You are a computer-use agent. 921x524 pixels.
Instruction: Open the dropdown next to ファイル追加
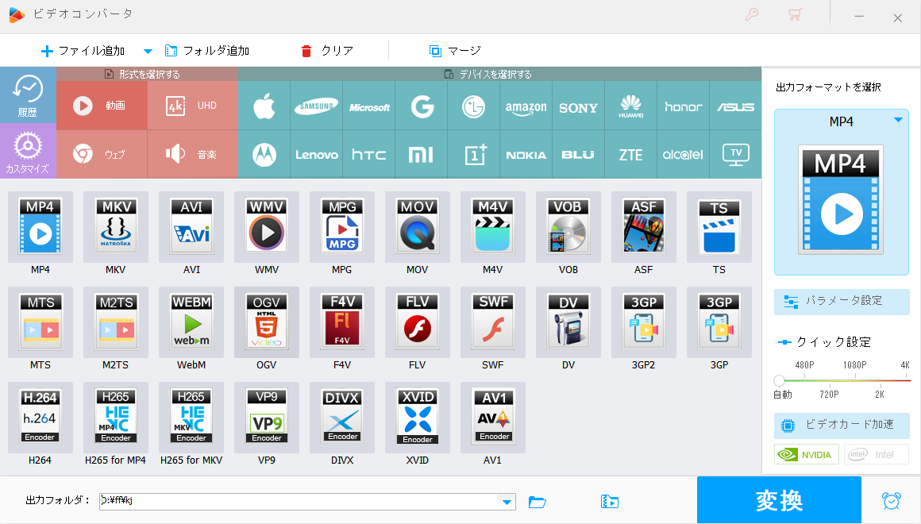coord(148,49)
